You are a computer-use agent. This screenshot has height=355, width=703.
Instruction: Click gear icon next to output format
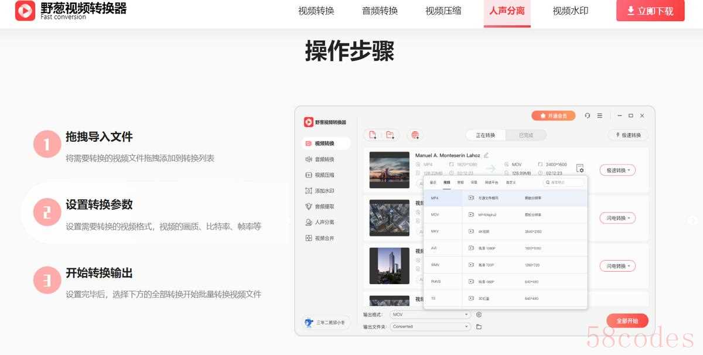click(479, 315)
